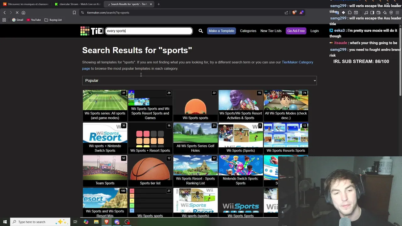Open Categories in the TierMaker menu
This screenshot has width=402, height=226.
tap(248, 31)
